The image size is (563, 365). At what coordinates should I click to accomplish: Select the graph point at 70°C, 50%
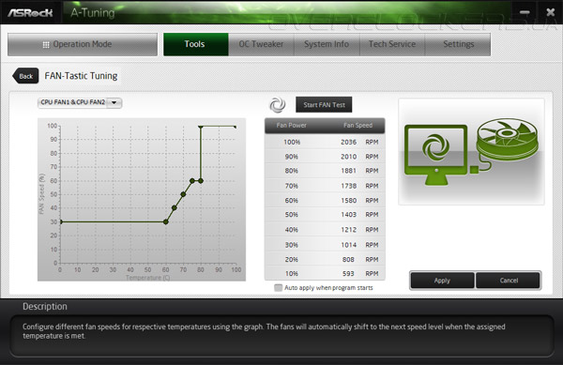coord(183,194)
